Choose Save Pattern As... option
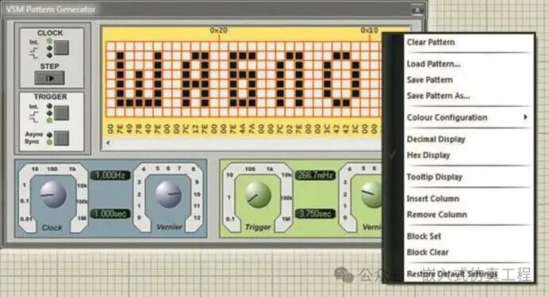 [x=438, y=96]
